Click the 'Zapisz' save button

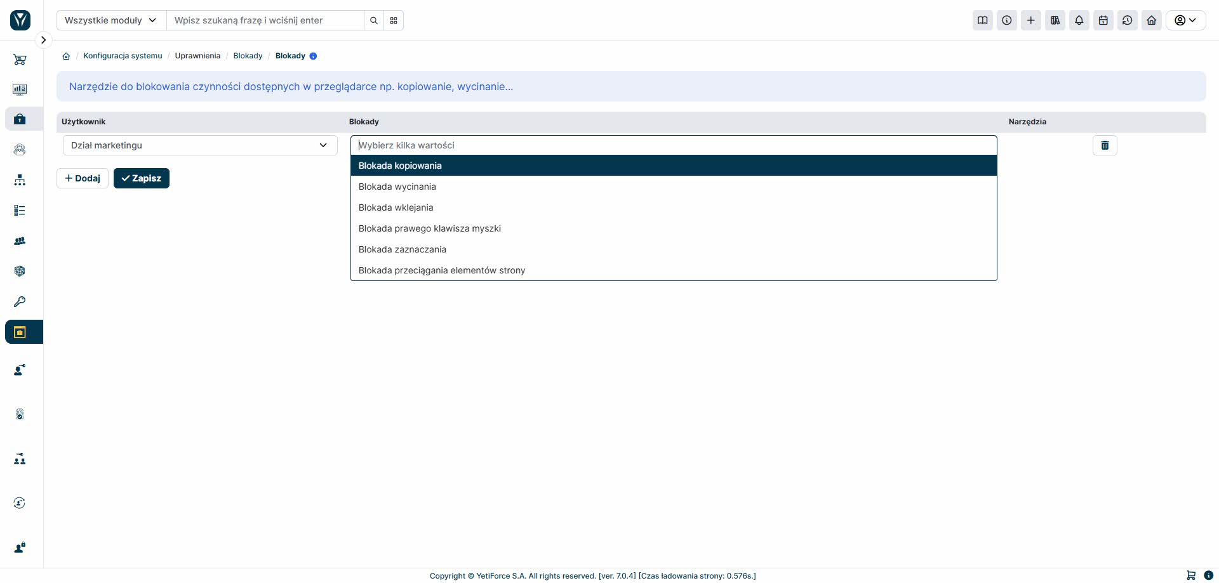[142, 178]
